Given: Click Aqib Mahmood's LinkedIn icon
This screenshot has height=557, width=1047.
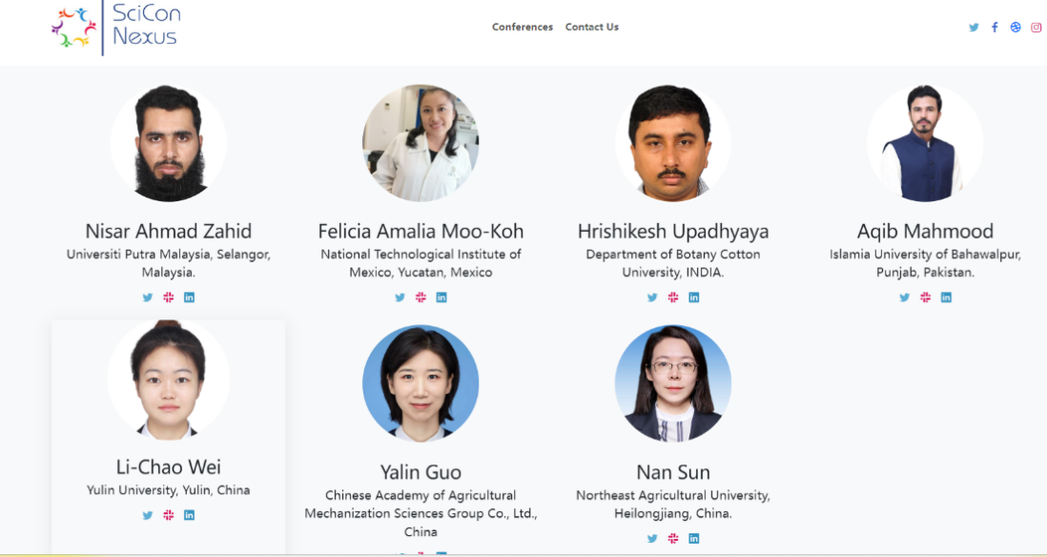Looking at the screenshot, I should [946, 298].
